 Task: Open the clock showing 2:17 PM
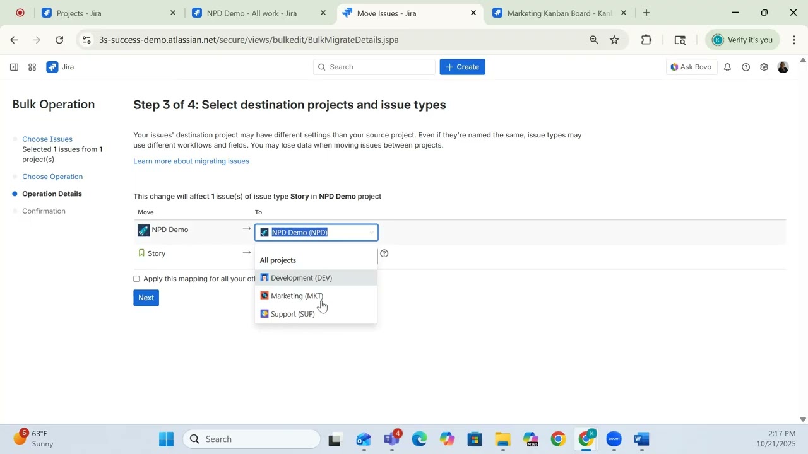[x=778, y=439]
